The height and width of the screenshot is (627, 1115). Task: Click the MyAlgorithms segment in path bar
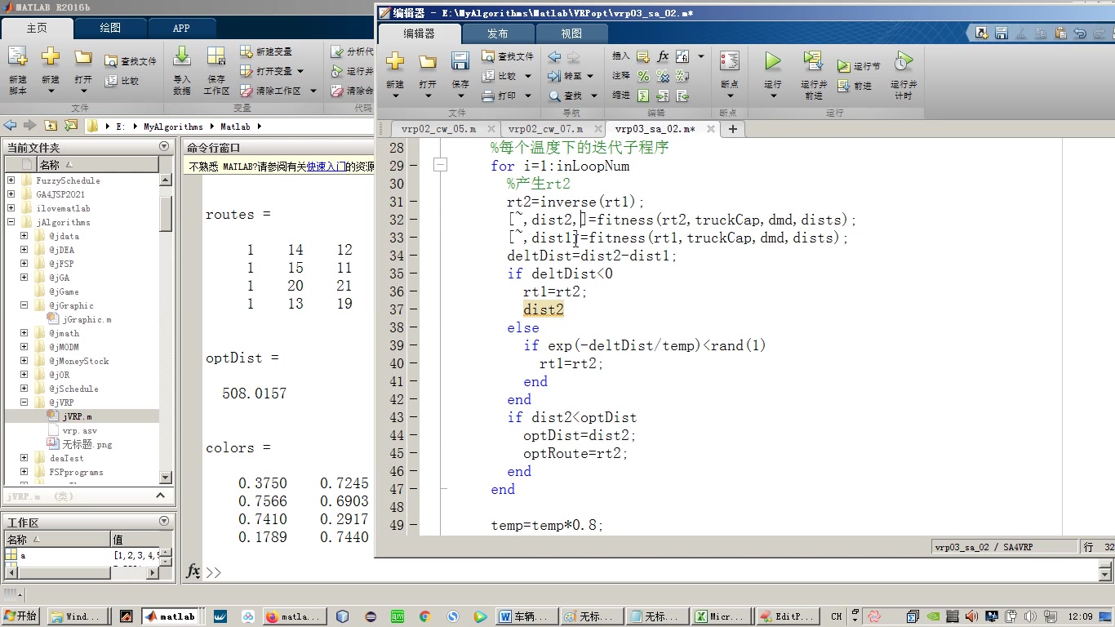point(173,127)
